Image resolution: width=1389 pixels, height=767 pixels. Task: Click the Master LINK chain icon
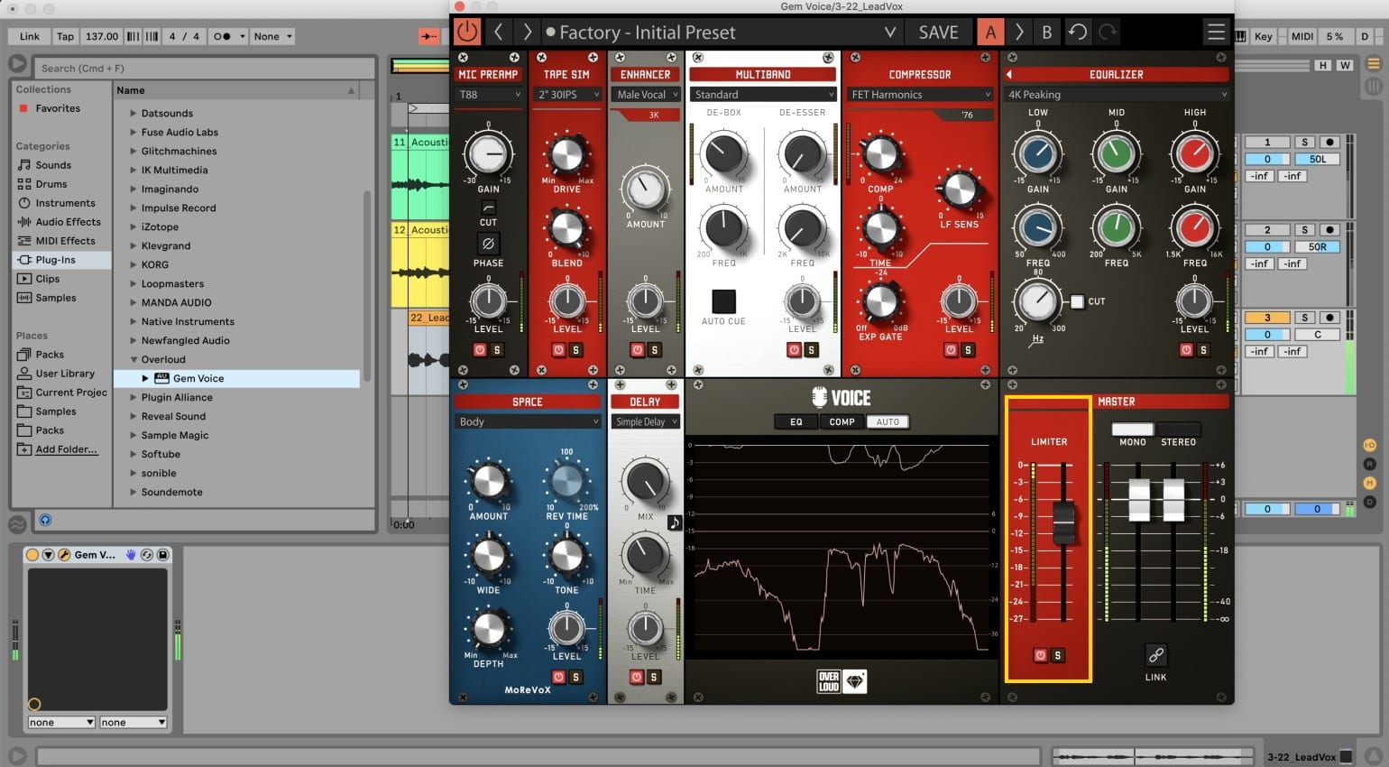tap(1155, 655)
